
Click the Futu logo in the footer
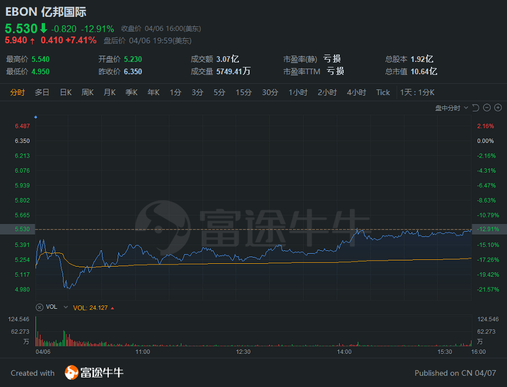click(x=72, y=372)
